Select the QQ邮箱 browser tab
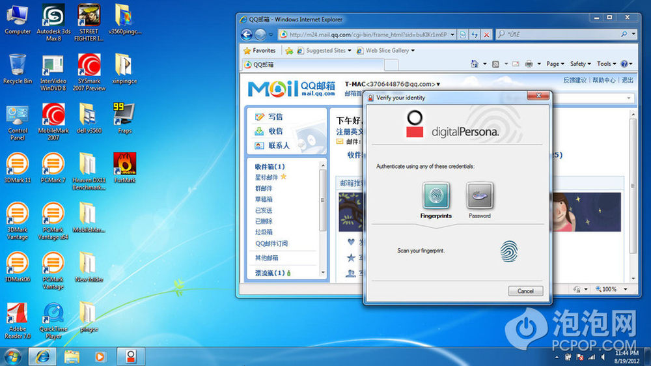Viewport: 651px width, 366px height. click(312, 64)
